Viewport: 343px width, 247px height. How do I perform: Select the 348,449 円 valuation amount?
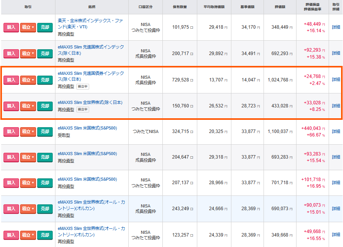tap(282, 28)
